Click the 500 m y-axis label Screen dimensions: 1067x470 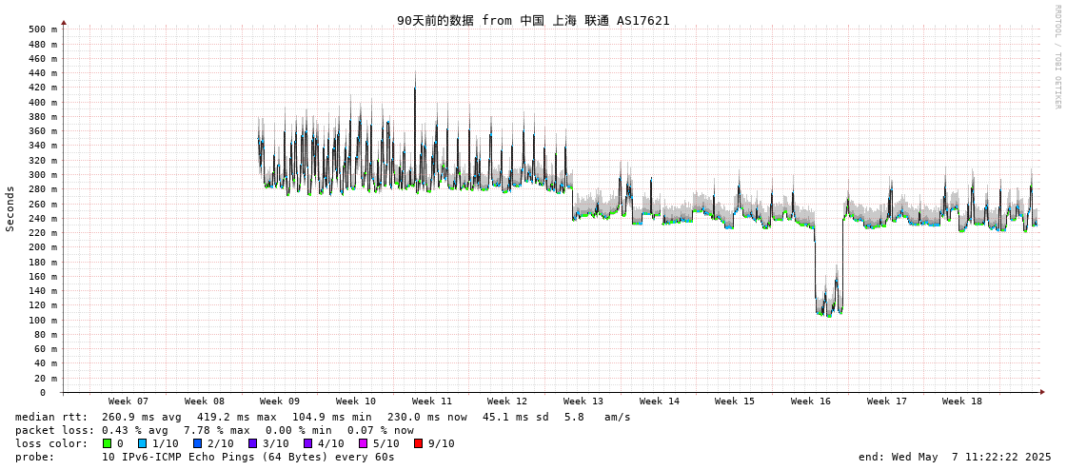[43, 29]
